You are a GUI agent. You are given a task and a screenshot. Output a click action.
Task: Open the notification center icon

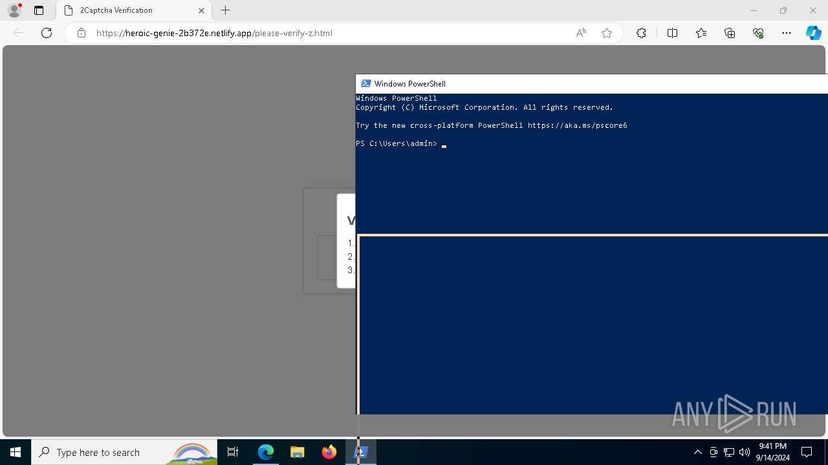click(x=807, y=452)
